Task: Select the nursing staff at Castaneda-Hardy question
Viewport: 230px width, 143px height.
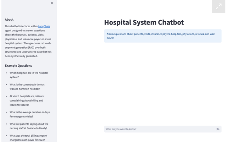Action: (x=29, y=126)
